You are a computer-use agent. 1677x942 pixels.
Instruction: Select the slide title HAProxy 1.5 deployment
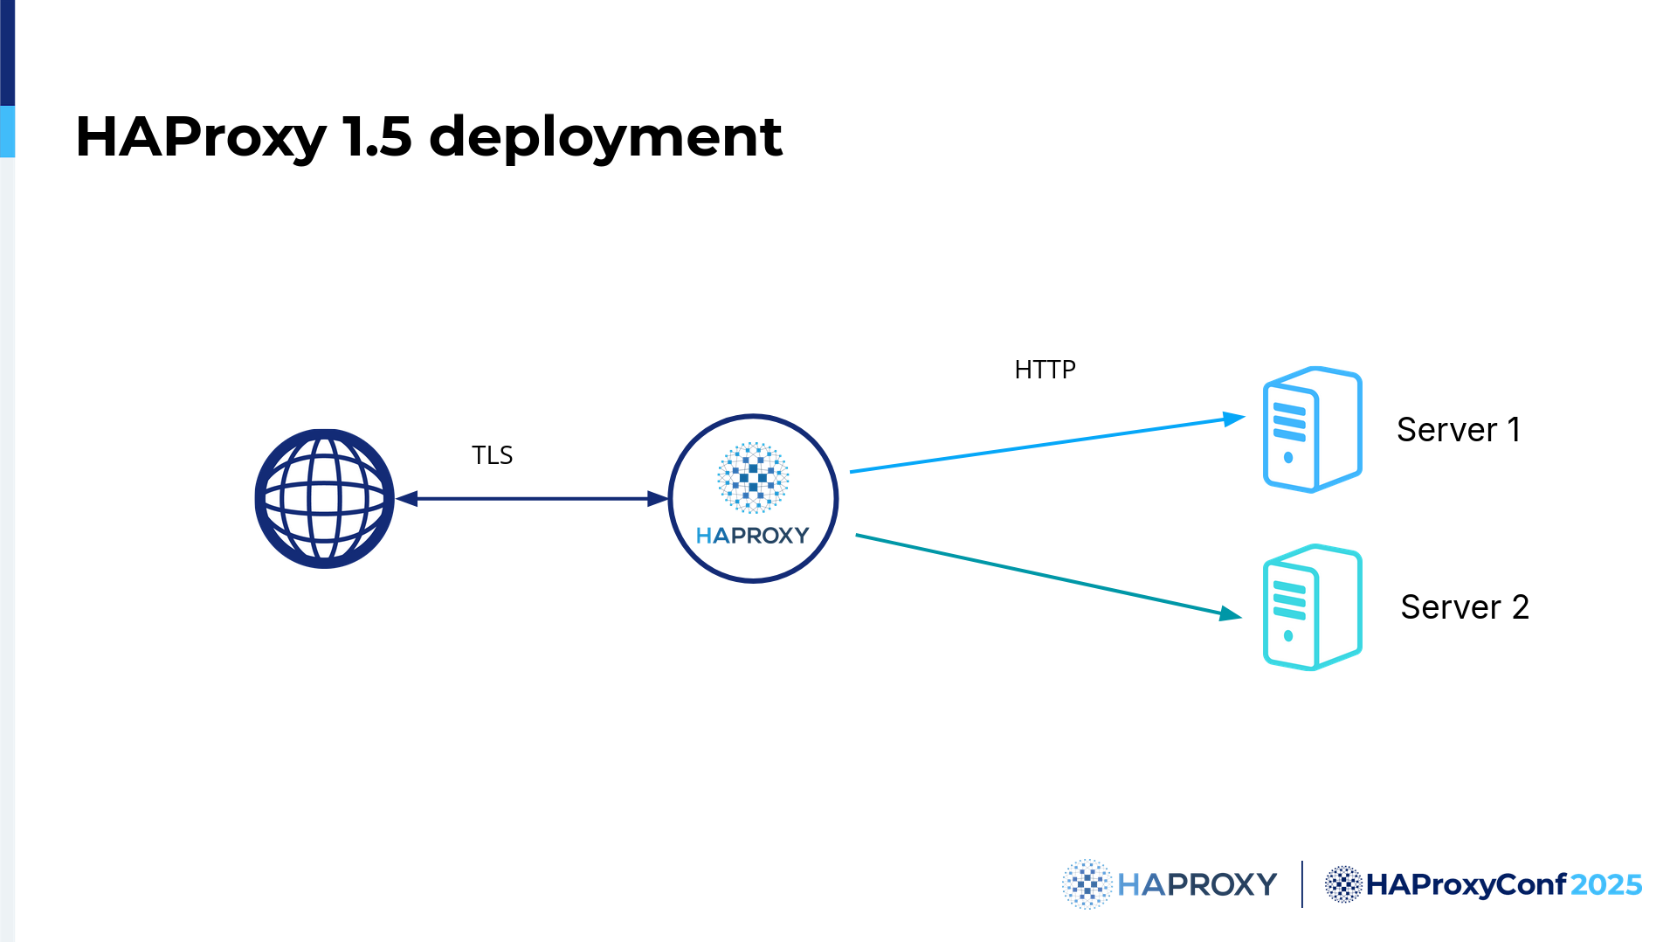(x=429, y=136)
